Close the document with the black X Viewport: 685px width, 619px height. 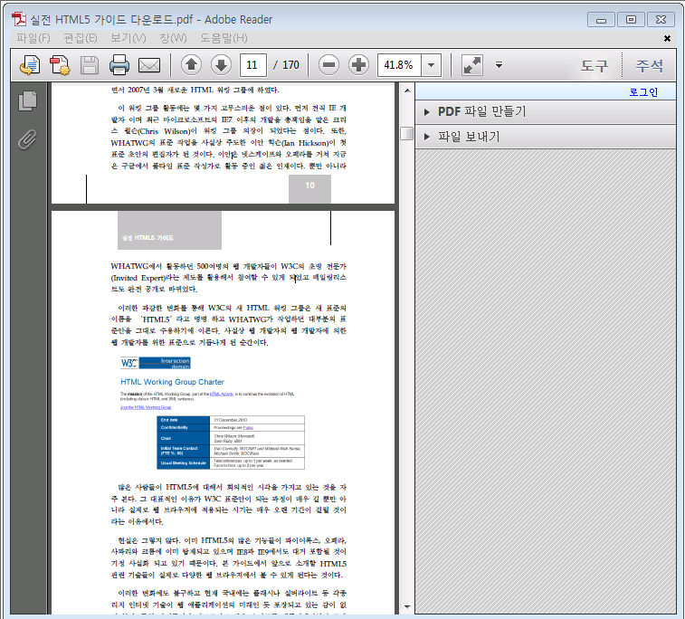[667, 38]
